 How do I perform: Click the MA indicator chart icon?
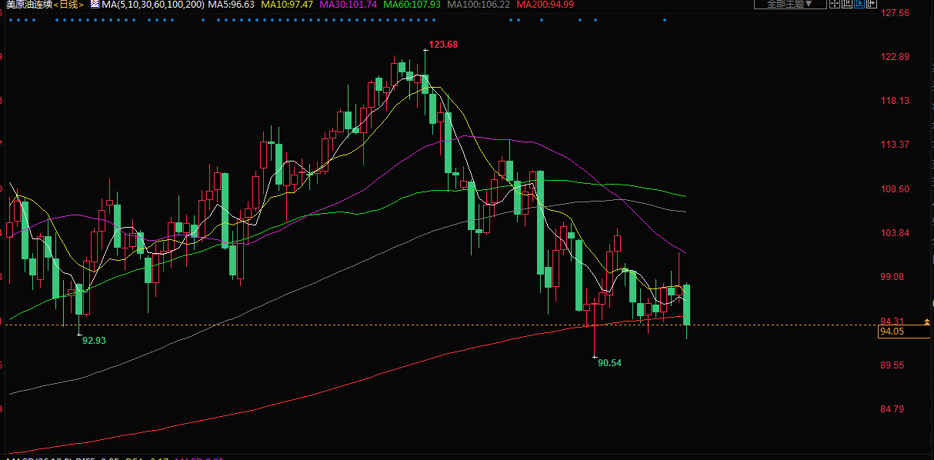[95, 5]
